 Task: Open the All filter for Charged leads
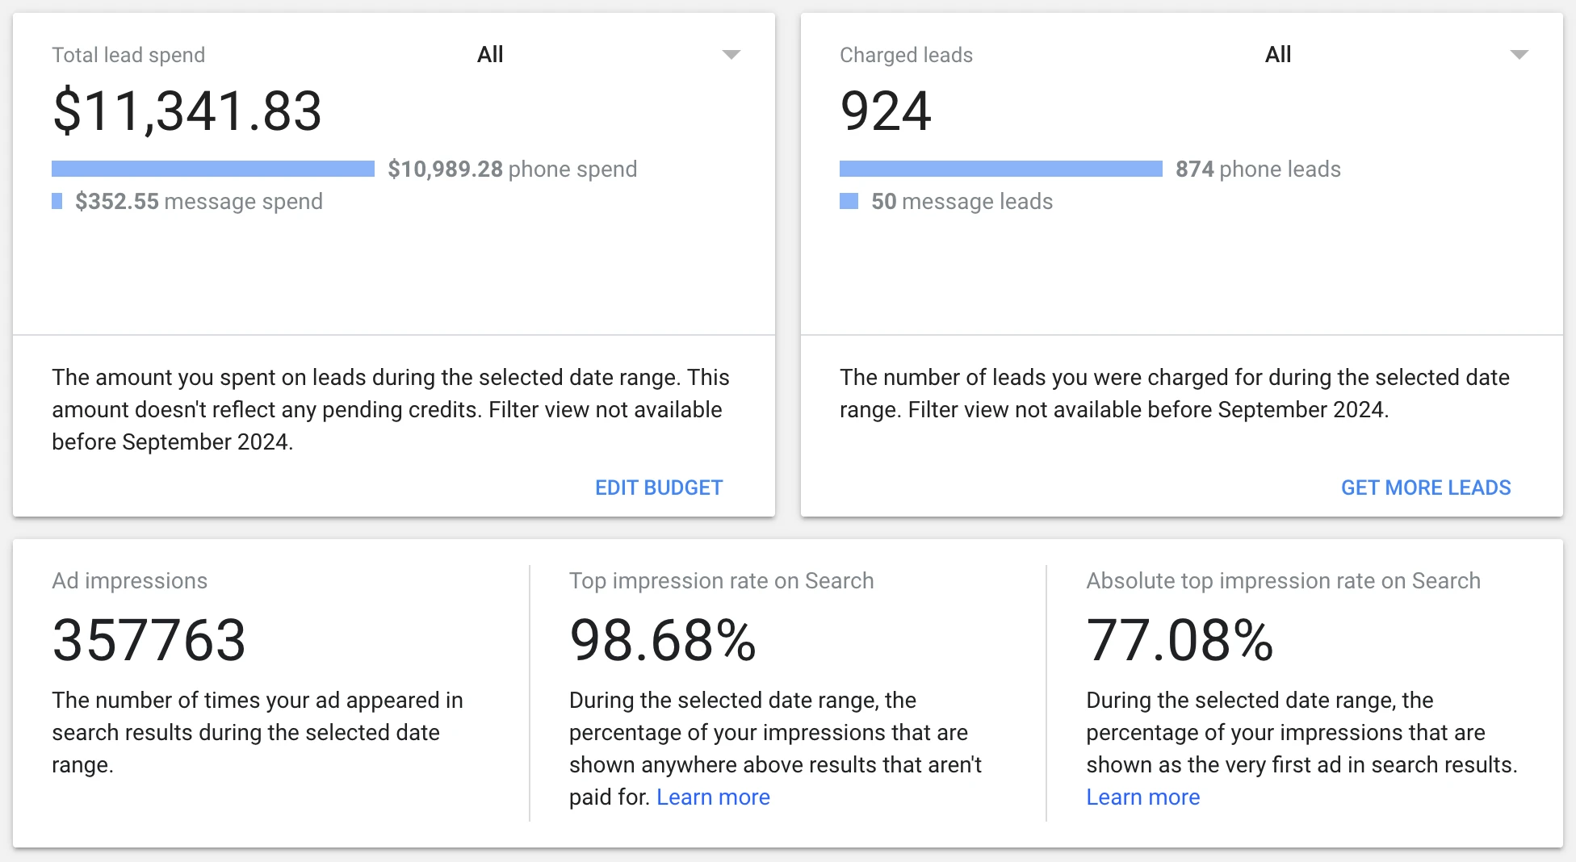[1278, 55]
